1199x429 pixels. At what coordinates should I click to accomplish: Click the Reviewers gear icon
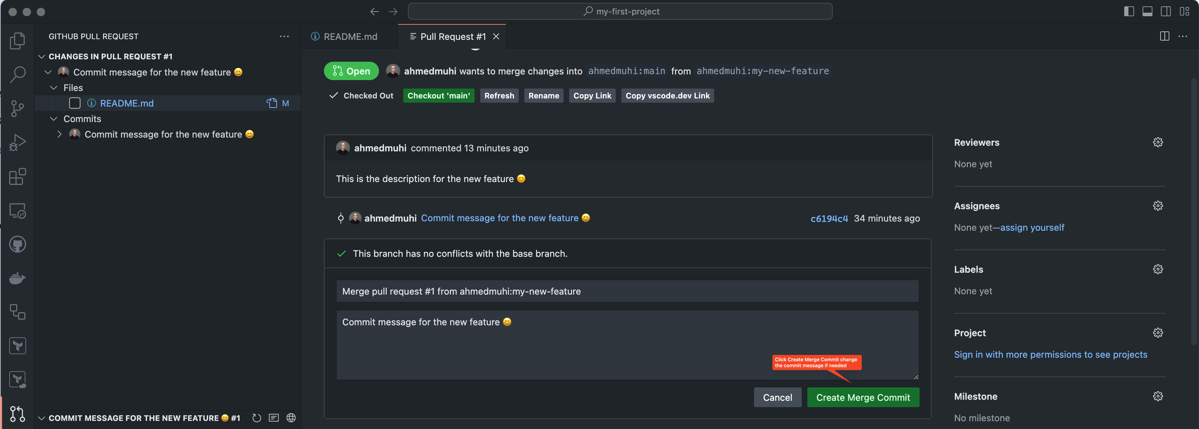[x=1158, y=143]
